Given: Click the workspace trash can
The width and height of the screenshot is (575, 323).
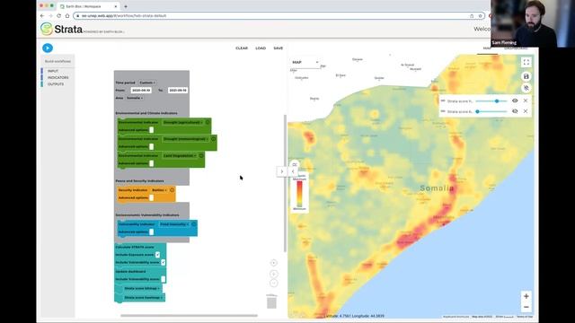Looking at the screenshot, I should pos(271,301).
